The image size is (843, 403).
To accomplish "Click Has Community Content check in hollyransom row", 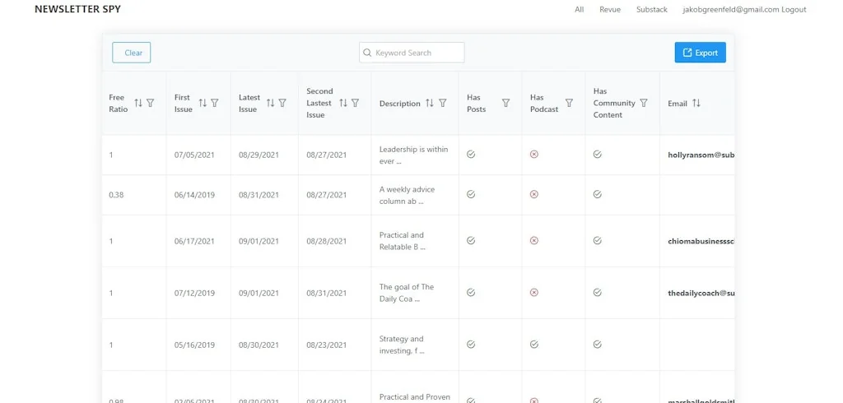I will 598,155.
